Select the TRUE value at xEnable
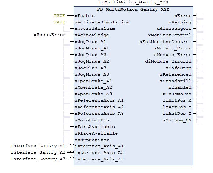Viewport: 213px width, 173px height. (x=59, y=16)
